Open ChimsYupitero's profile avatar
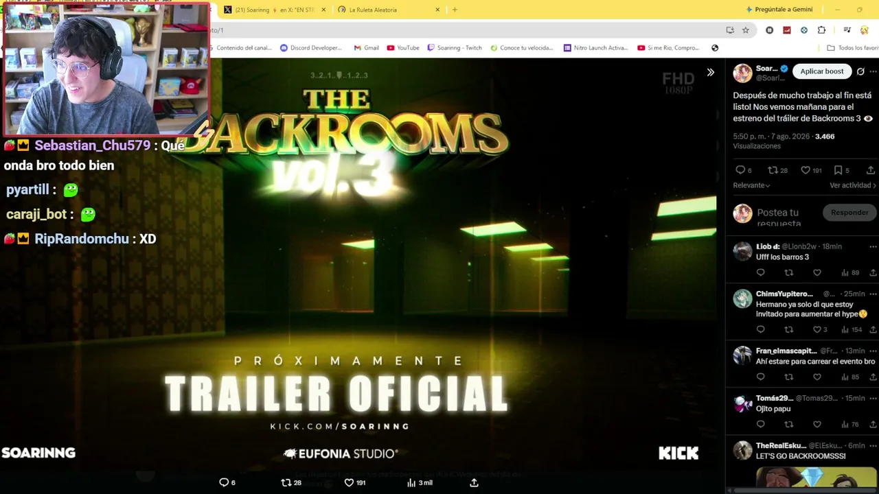The width and height of the screenshot is (879, 494). click(742, 298)
